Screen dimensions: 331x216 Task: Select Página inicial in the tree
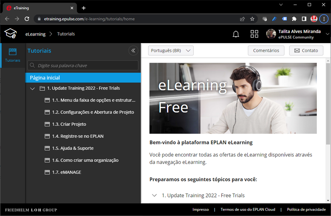pos(83,78)
